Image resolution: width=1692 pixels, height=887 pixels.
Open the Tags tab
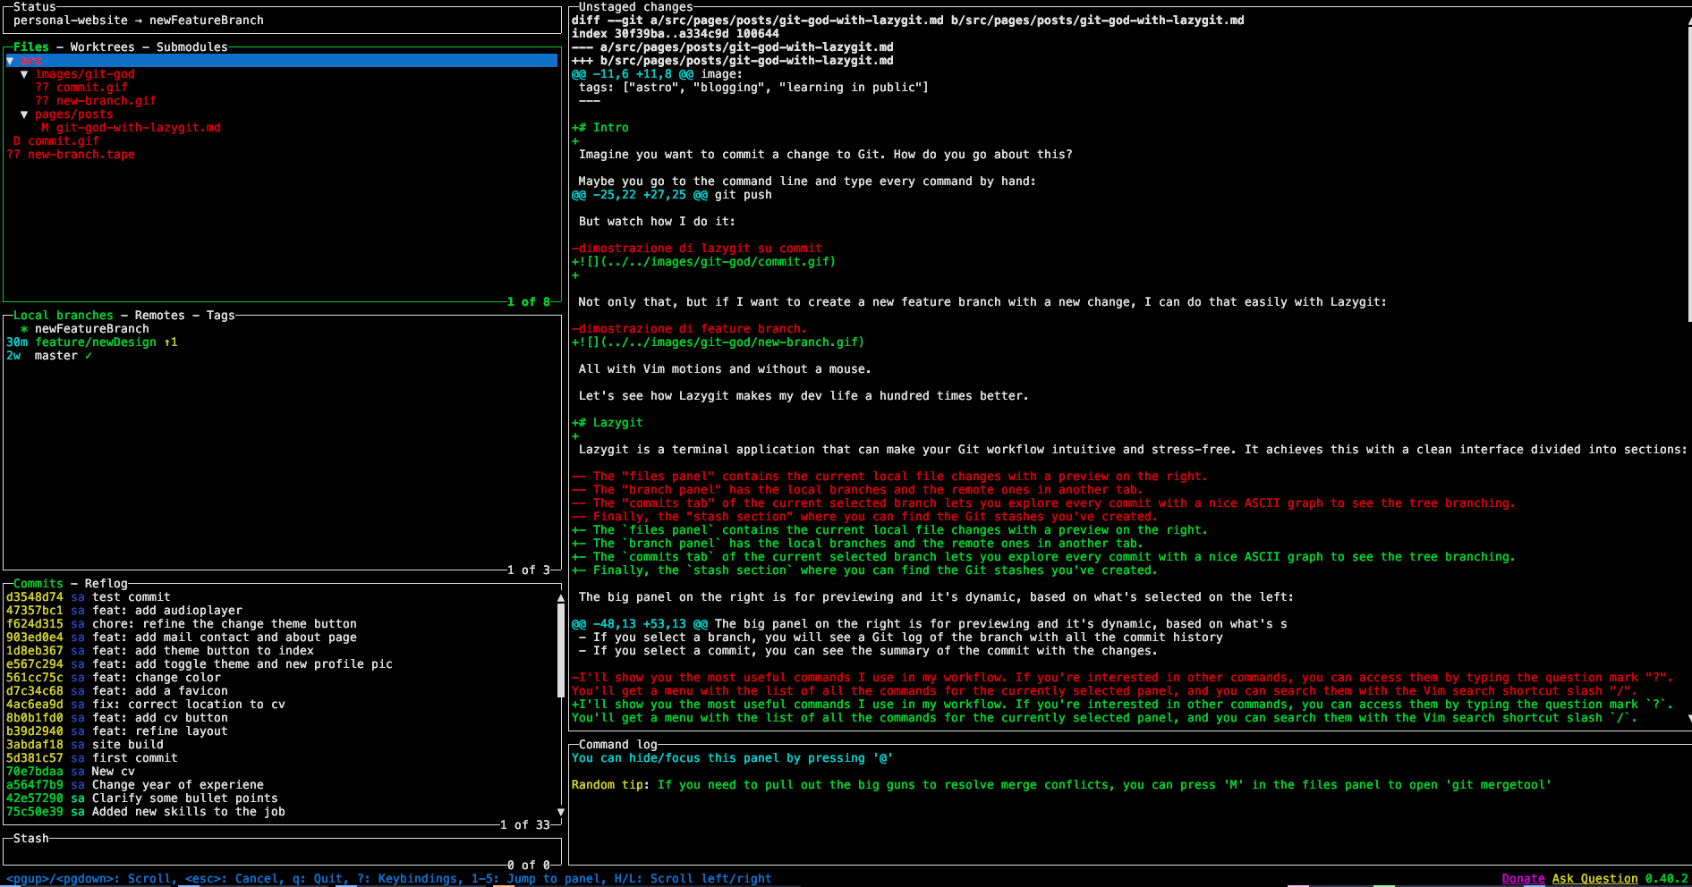click(x=220, y=315)
